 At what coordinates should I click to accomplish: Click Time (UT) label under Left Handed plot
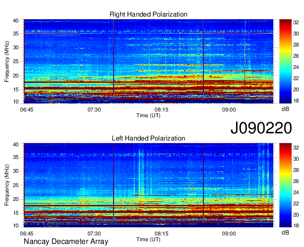(148, 239)
